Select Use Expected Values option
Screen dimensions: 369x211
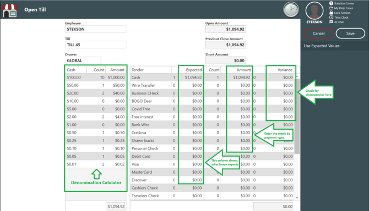[322, 46]
